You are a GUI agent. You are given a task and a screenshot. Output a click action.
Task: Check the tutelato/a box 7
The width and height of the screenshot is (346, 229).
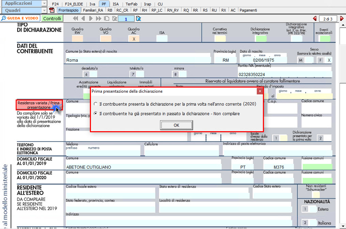point(140,74)
